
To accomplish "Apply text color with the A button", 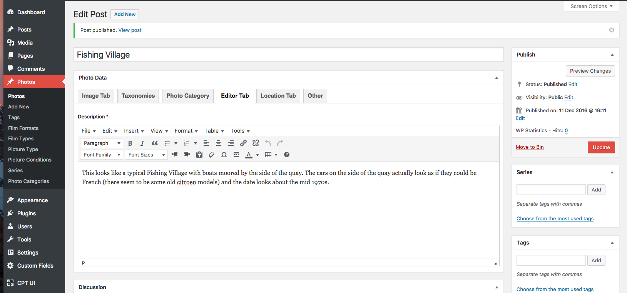I will pyautogui.click(x=249, y=155).
